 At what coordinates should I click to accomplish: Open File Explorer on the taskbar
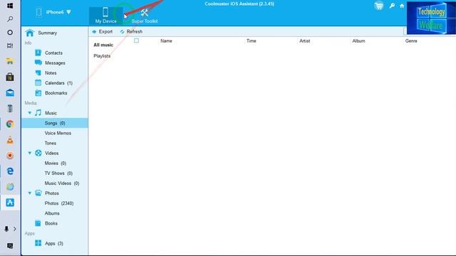click(x=10, y=61)
